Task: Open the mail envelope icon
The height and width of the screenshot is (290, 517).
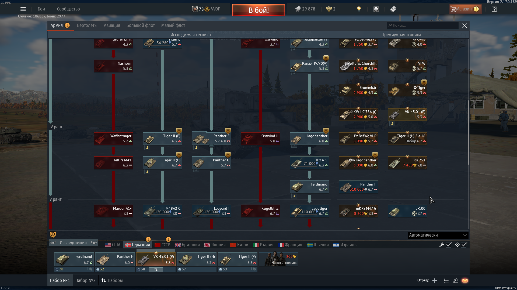Action: pos(465,281)
